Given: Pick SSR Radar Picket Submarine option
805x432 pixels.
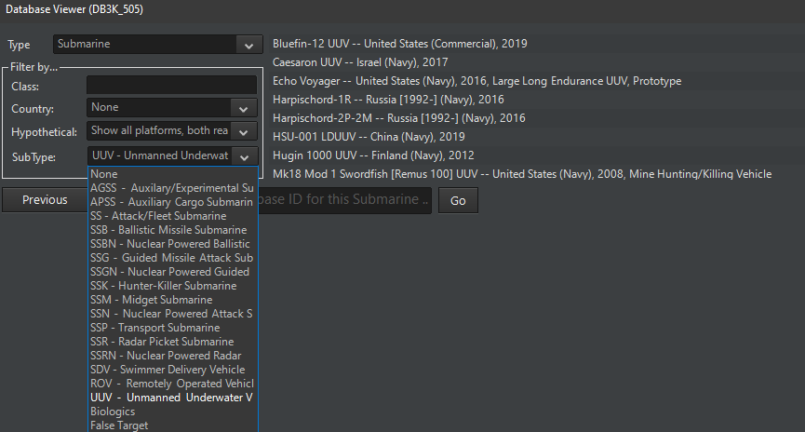Looking at the screenshot, I should pyautogui.click(x=172, y=342).
